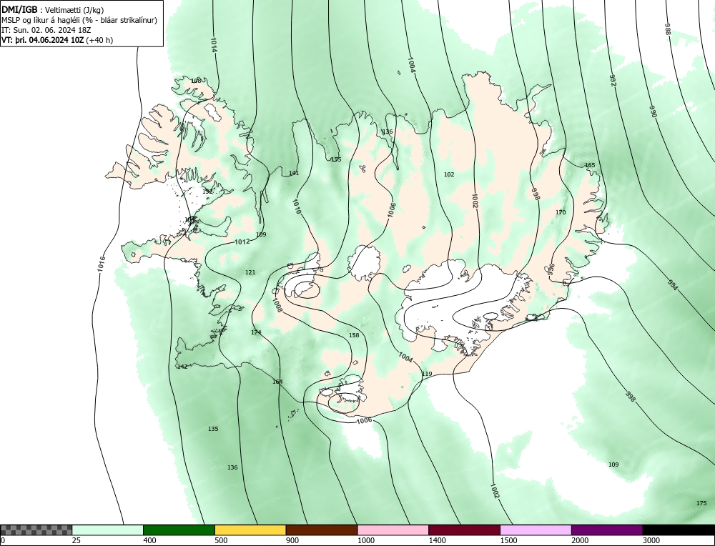Select the purple 2000–3000 legend swatch
The width and height of the screenshot is (715, 546).
(607, 530)
